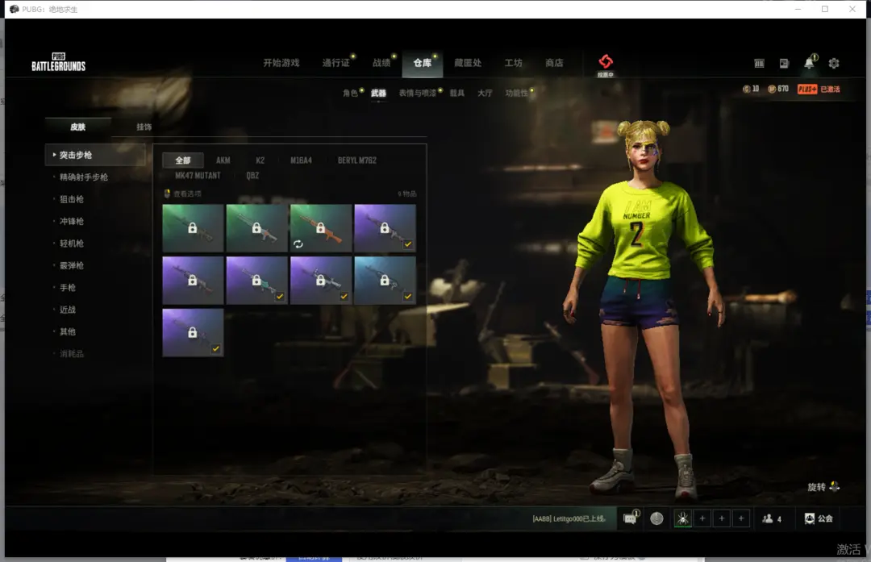Select the second green locked rifle skin
The height and width of the screenshot is (562, 871).
point(257,228)
